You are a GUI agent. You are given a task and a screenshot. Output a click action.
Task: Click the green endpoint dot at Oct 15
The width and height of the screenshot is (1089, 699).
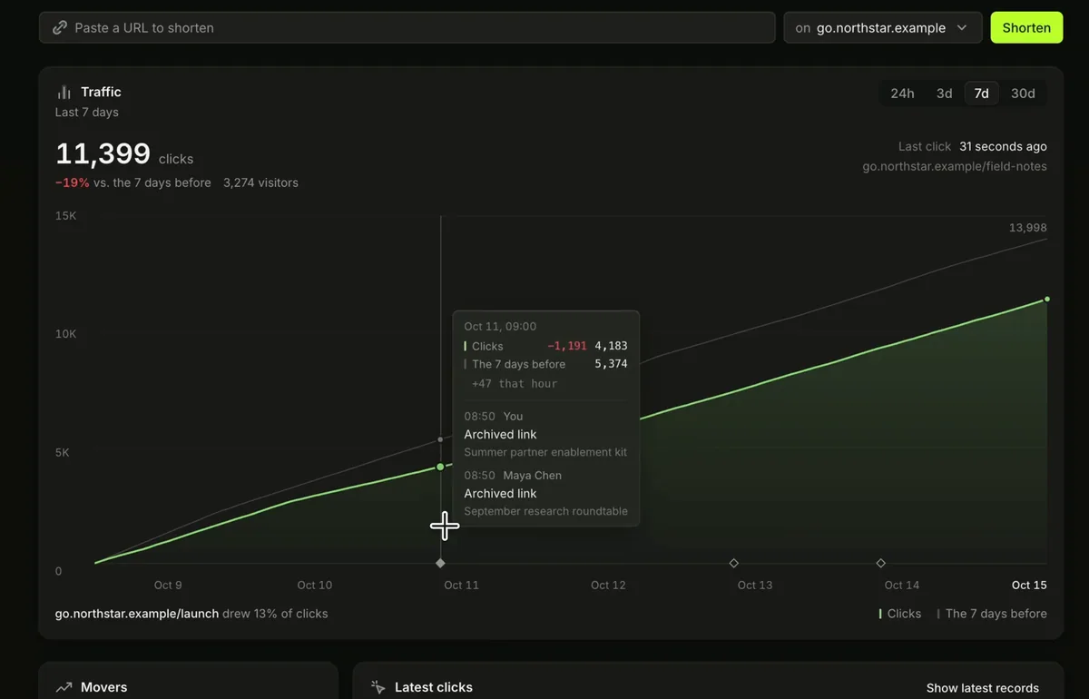click(x=1047, y=299)
